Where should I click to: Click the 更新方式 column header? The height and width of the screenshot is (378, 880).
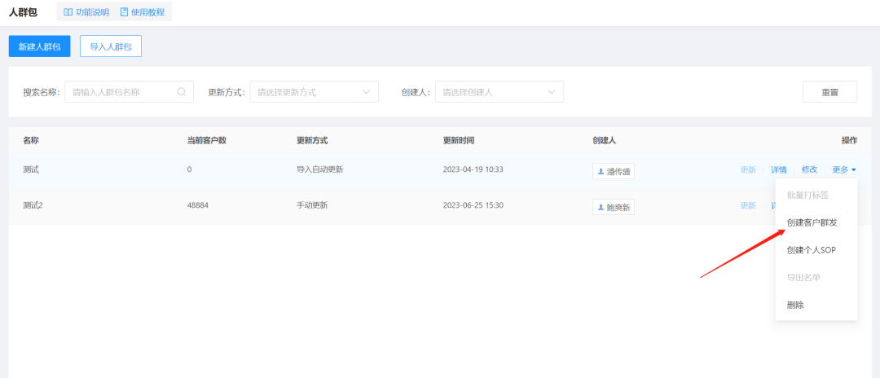[312, 140]
